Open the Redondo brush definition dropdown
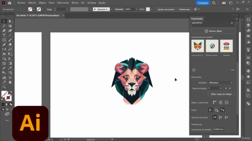Viewport: 252px width, 141px height. 112,9
